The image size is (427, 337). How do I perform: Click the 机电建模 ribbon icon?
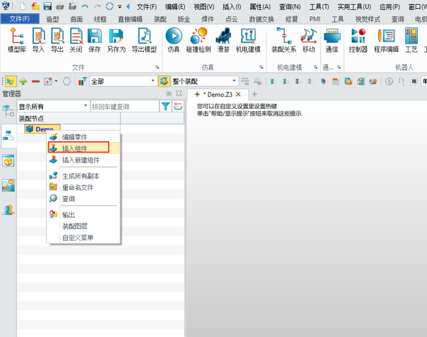coord(248,36)
